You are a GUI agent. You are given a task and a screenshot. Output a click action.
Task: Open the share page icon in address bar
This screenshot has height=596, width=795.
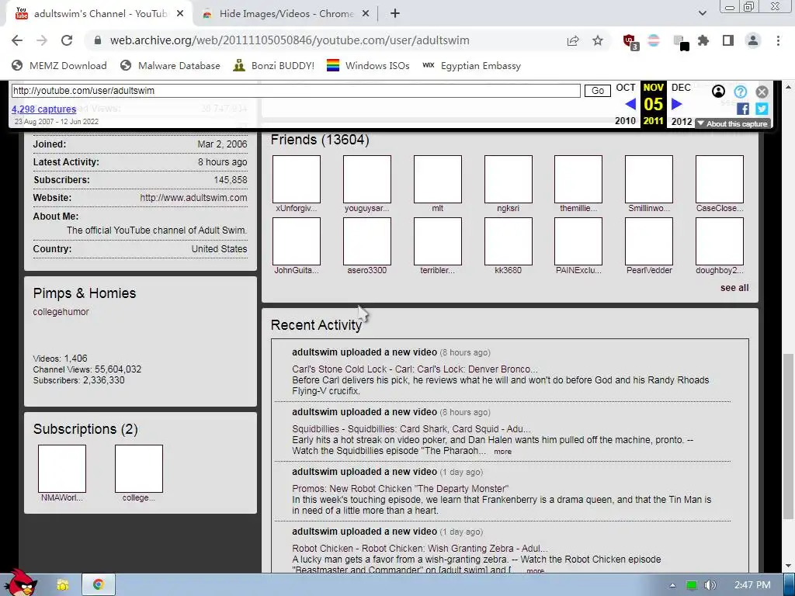click(x=573, y=40)
